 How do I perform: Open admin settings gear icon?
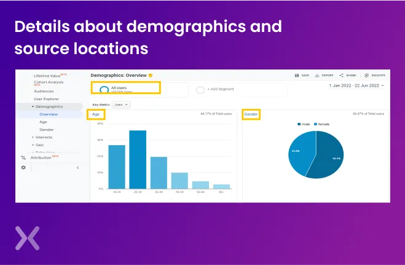[x=23, y=167]
